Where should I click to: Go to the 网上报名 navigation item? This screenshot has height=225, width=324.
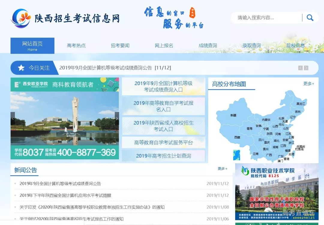[164, 46]
